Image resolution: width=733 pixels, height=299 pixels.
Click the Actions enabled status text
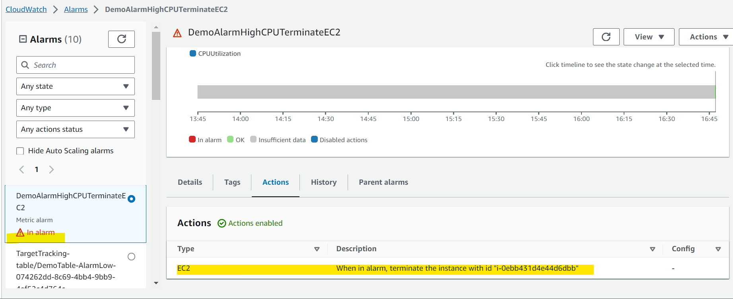click(255, 223)
